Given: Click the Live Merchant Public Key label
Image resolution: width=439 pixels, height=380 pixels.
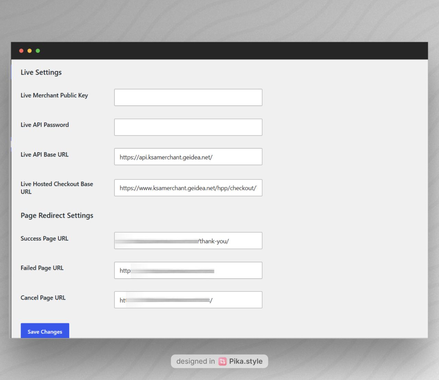Looking at the screenshot, I should 54,95.
